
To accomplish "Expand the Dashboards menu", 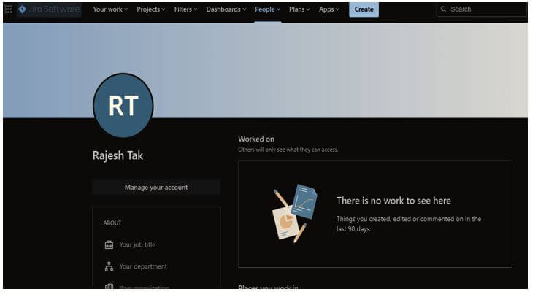I will pyautogui.click(x=226, y=9).
